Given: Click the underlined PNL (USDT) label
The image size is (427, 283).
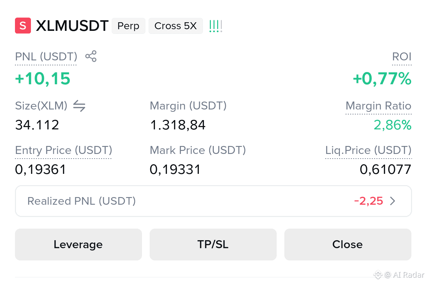Looking at the screenshot, I should tap(46, 57).
